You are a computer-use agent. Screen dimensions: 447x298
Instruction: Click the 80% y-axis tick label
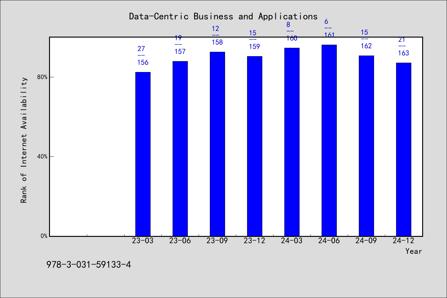tap(42, 77)
